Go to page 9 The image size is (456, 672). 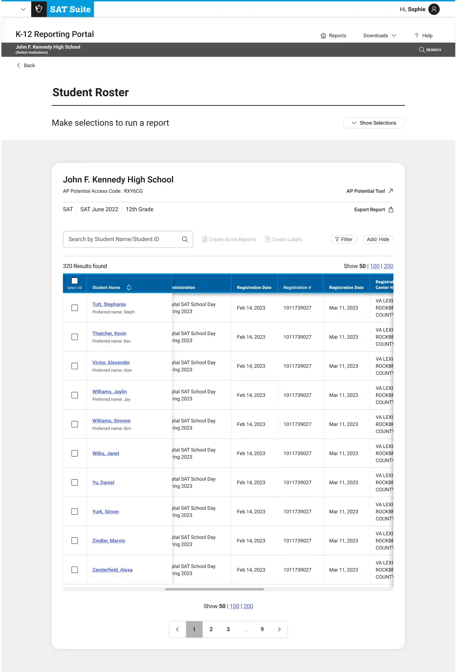click(262, 629)
